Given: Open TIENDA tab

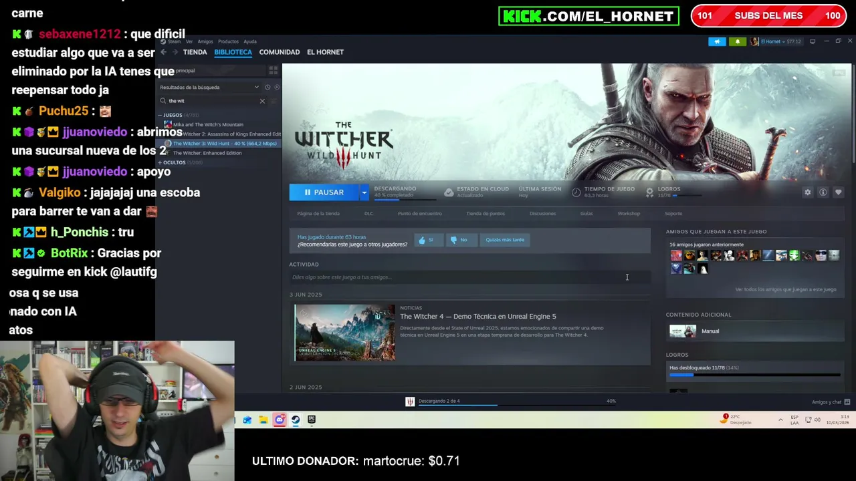Looking at the screenshot, I should [x=195, y=52].
